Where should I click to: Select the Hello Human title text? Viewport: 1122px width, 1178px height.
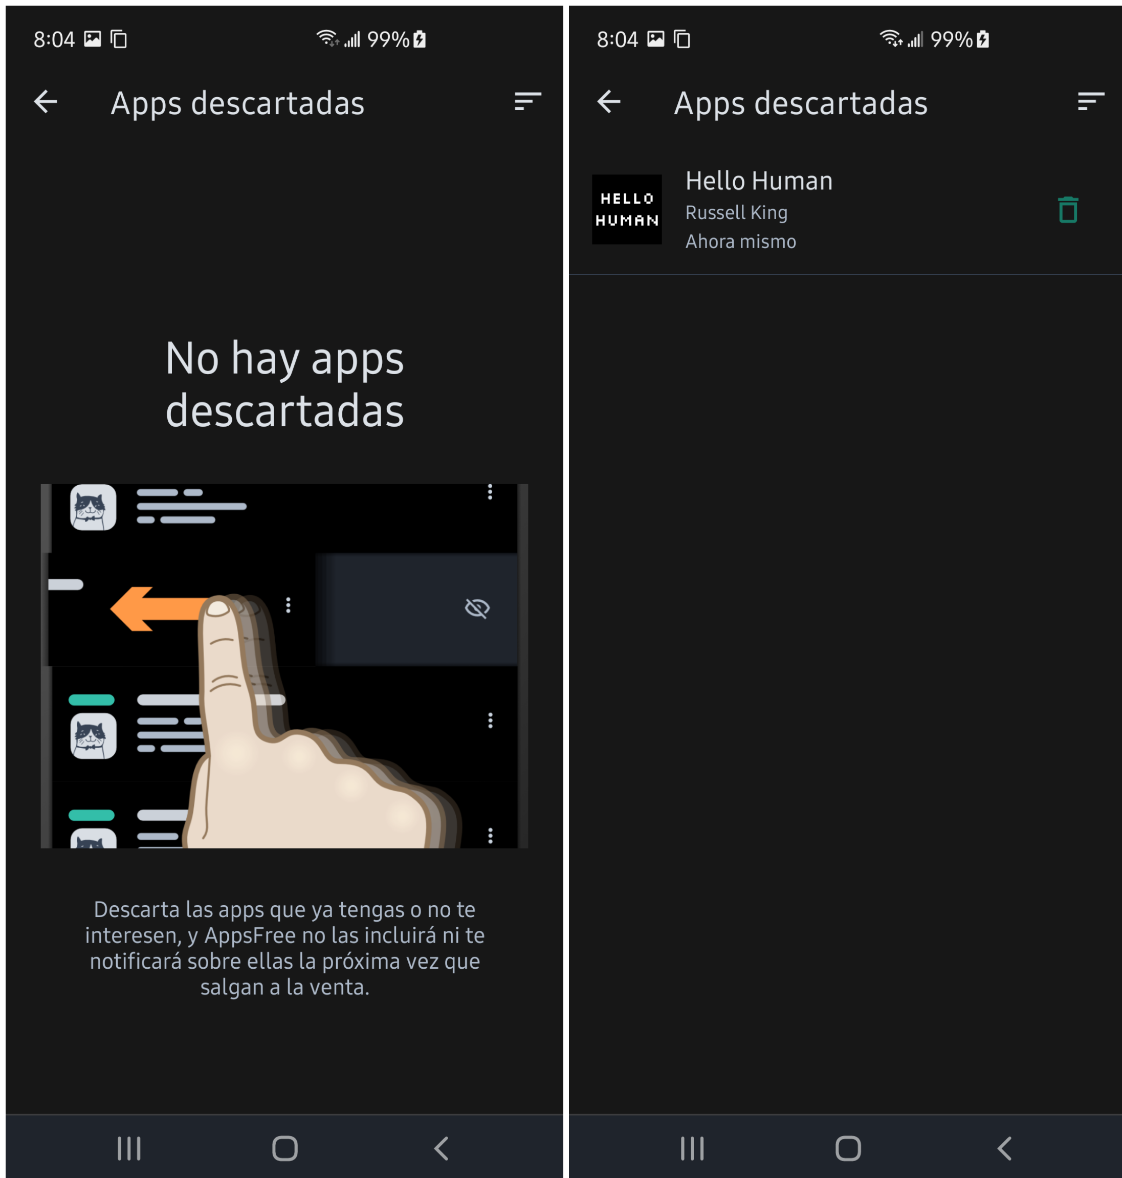[759, 181]
